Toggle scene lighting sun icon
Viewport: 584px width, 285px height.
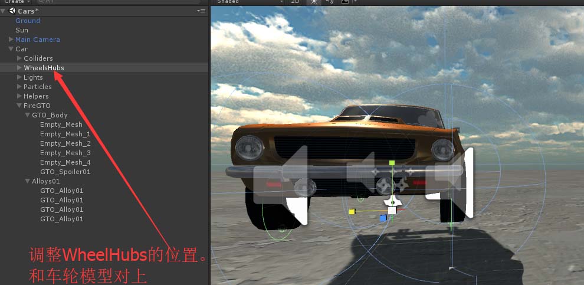click(x=313, y=2)
